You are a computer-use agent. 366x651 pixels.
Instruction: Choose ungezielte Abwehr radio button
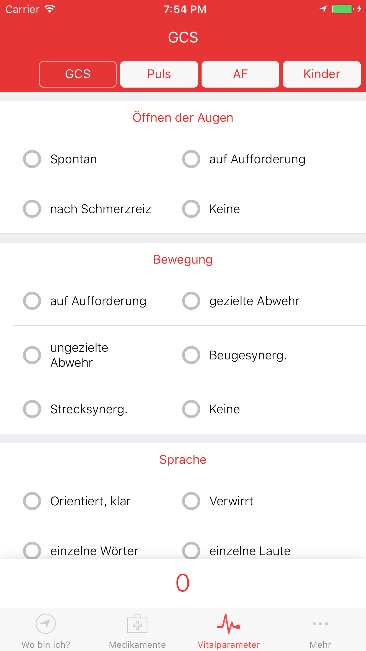point(32,355)
